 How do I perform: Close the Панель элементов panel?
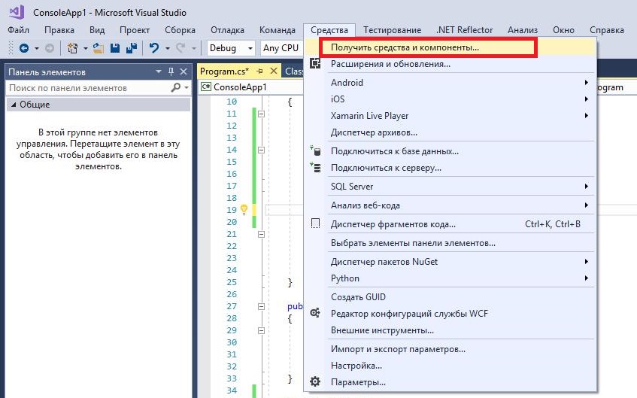pyautogui.click(x=184, y=71)
